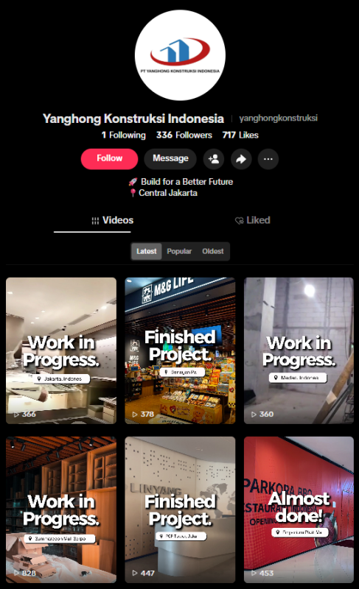Open the Linyang Finished Project video
This screenshot has width=359, height=589.
tap(180, 509)
